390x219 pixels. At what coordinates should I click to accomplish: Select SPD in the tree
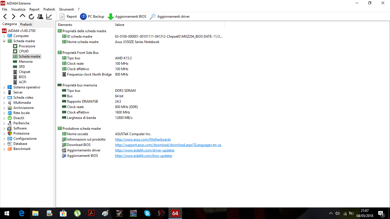[x=22, y=67]
